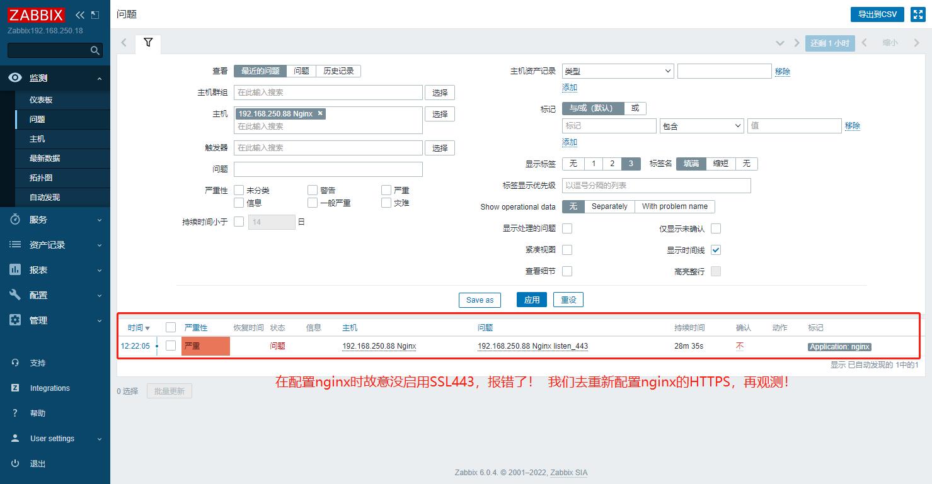Expand the 服务 menu chevron
Screen dimensions: 932x484
[100, 220]
